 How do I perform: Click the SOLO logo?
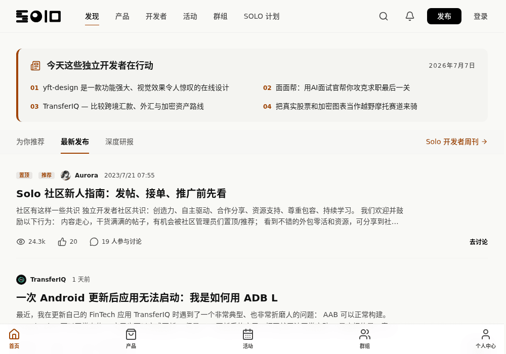pos(38,17)
